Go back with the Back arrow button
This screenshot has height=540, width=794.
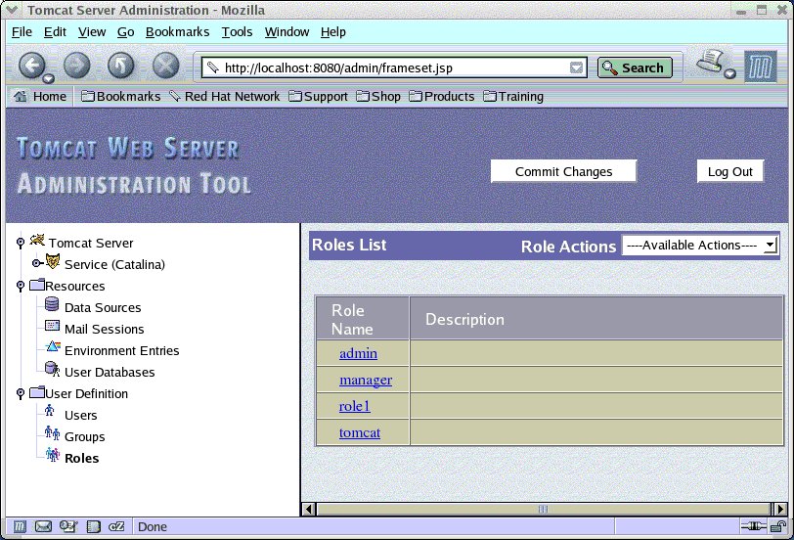pyautogui.click(x=32, y=66)
